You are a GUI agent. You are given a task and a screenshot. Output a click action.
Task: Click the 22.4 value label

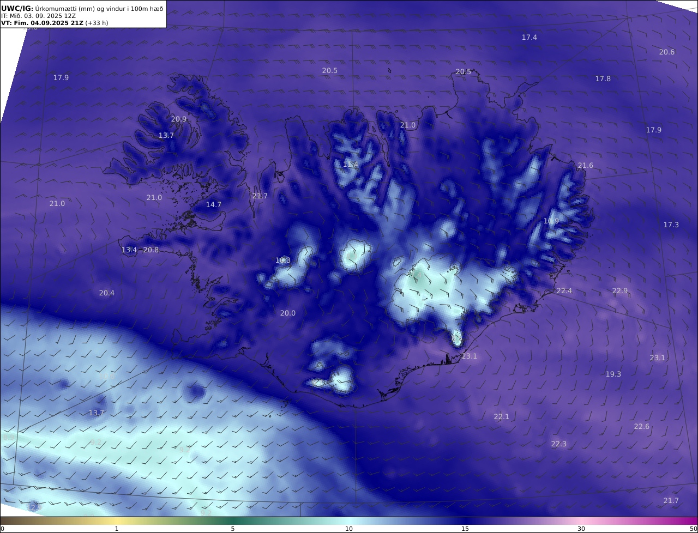click(564, 291)
